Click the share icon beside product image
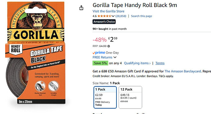Screen dimensions: 211x114 [x=81, y=8]
